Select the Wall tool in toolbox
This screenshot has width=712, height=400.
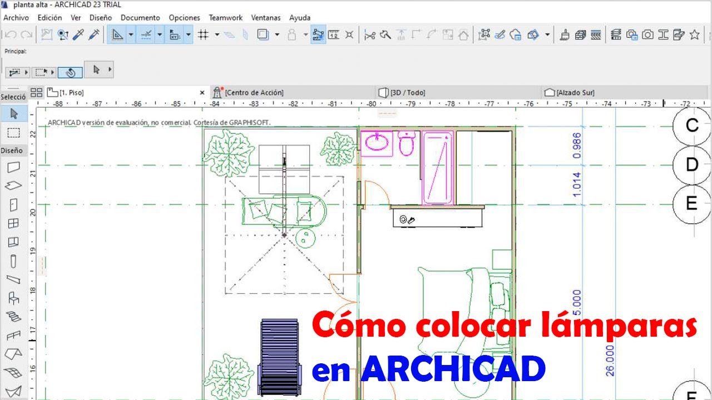pyautogui.click(x=13, y=167)
